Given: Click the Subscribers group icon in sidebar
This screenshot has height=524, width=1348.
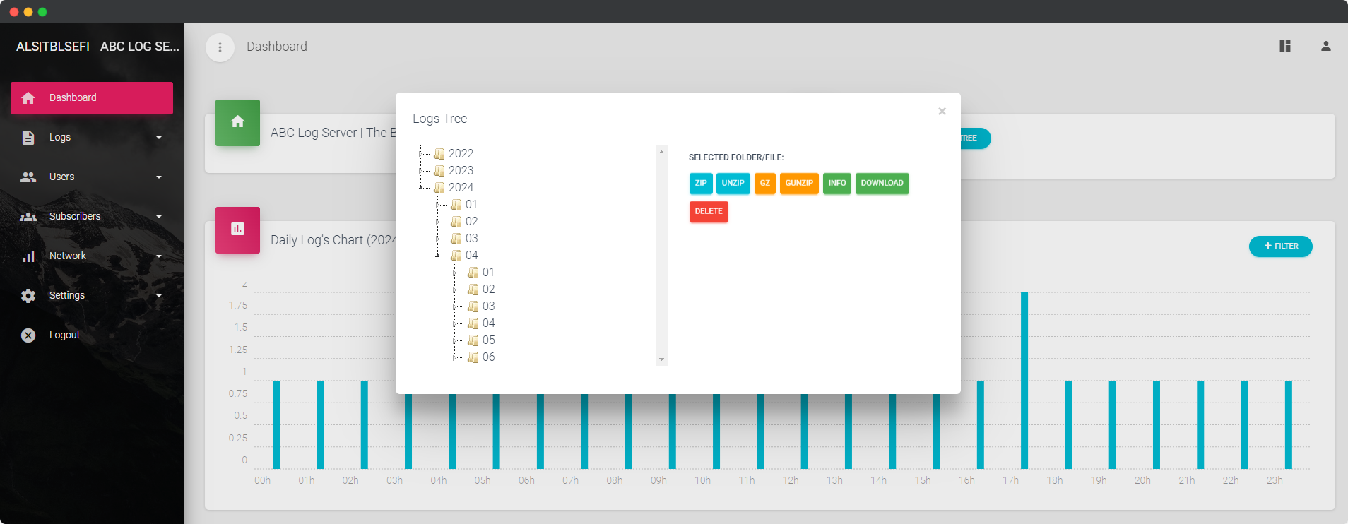Looking at the screenshot, I should click(28, 217).
